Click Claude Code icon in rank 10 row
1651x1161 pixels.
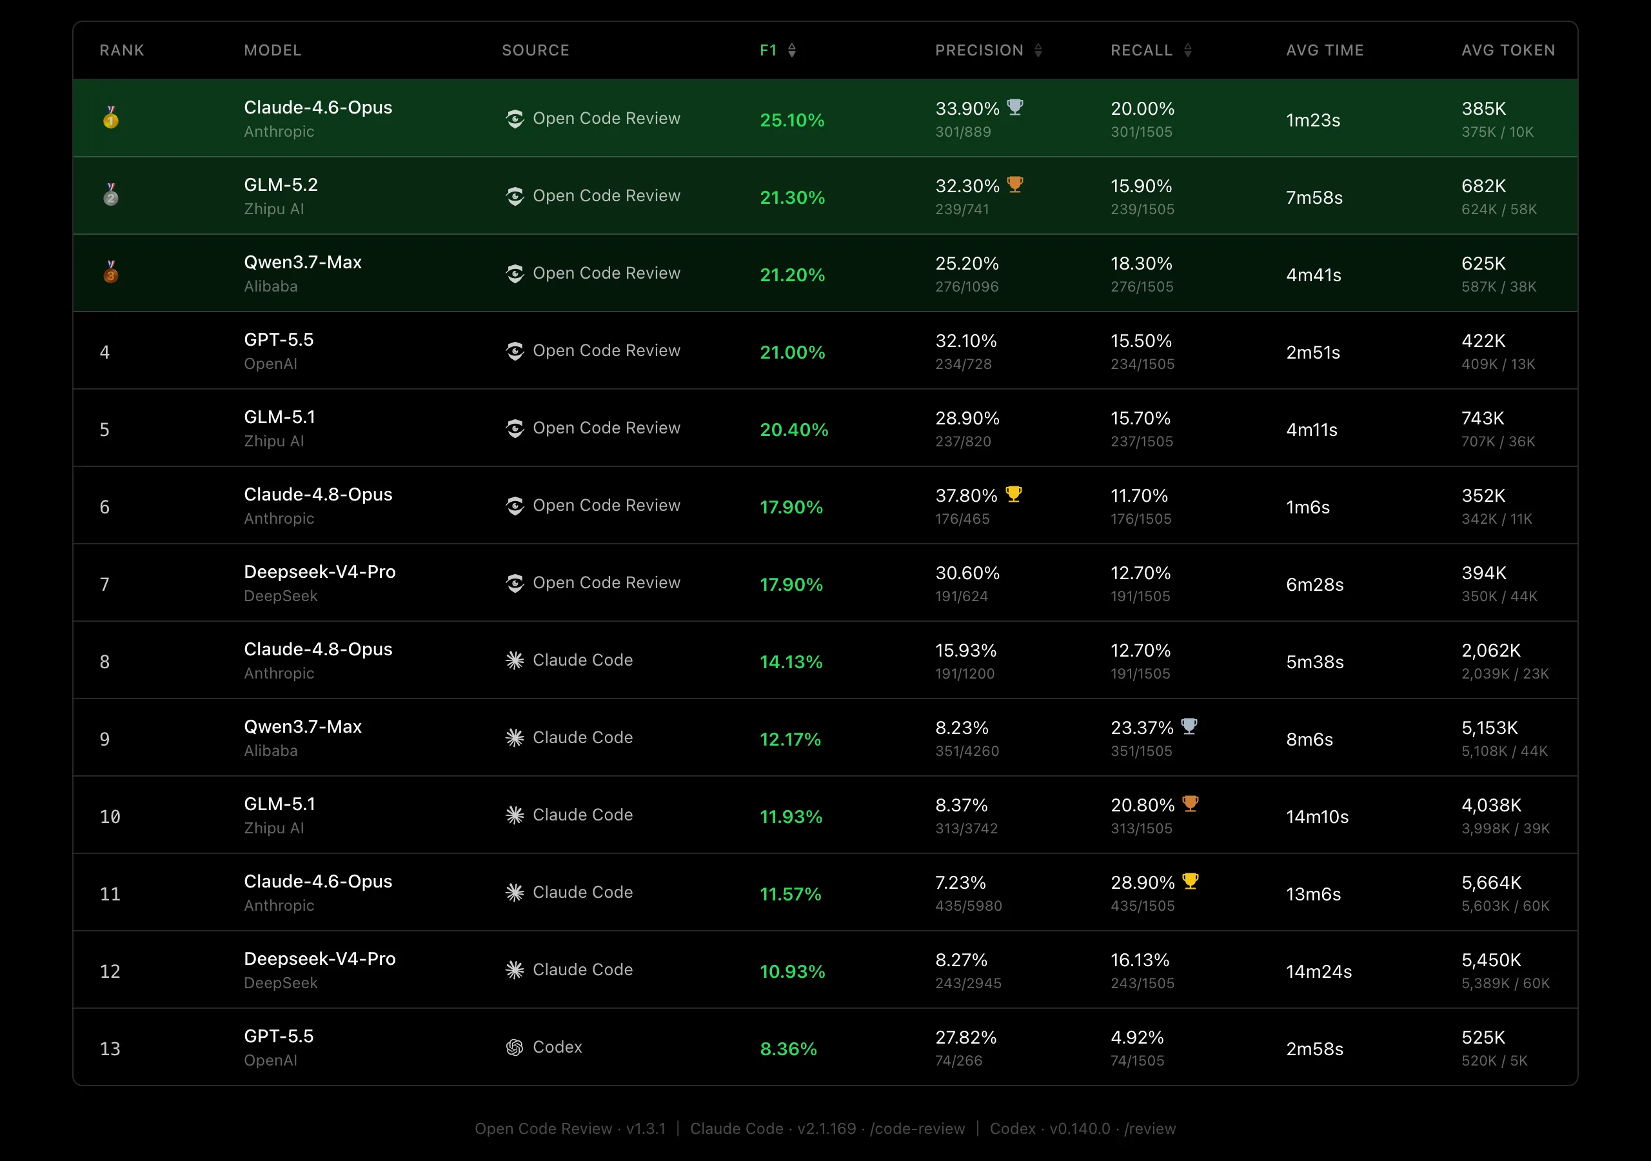point(515,815)
